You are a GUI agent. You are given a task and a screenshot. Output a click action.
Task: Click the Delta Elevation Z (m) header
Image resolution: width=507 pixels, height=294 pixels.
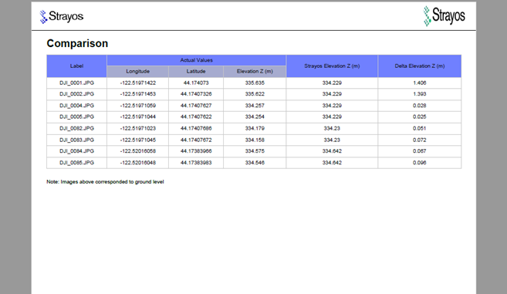[x=420, y=66]
